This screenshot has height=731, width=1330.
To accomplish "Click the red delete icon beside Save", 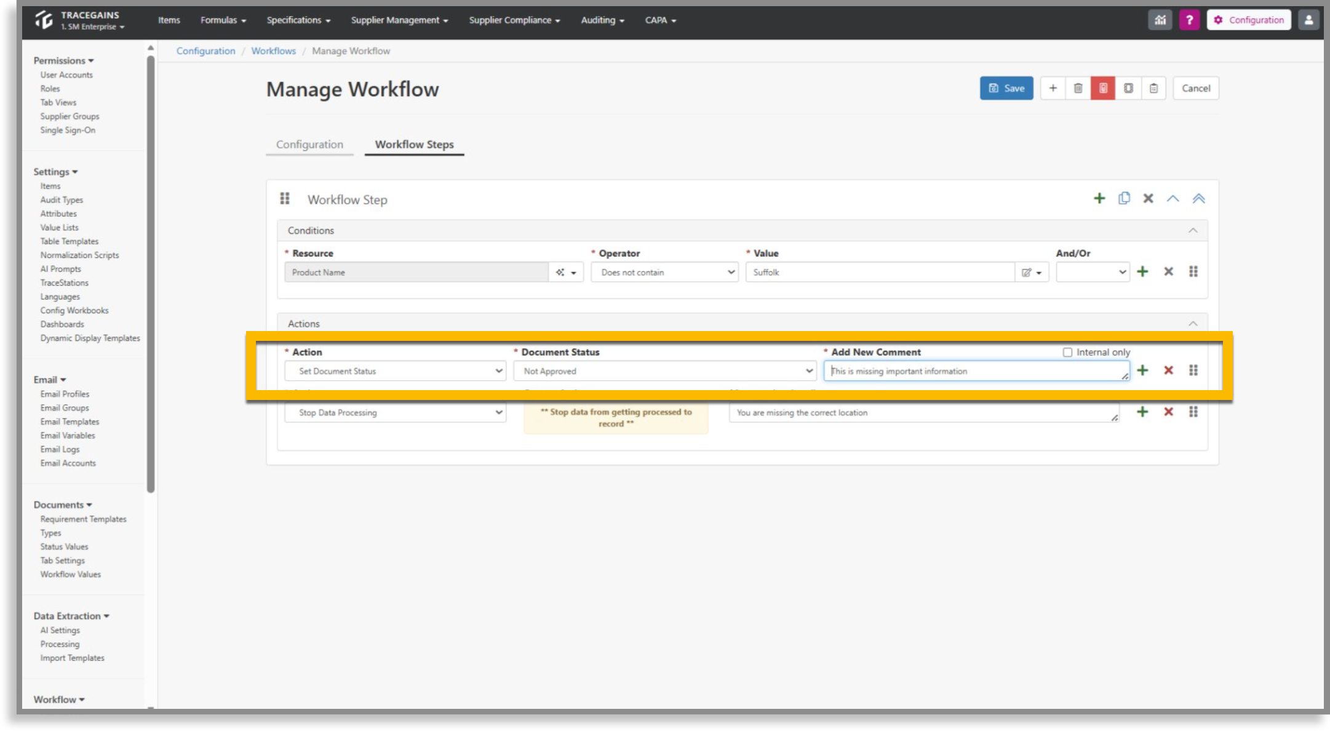I will pos(1103,88).
